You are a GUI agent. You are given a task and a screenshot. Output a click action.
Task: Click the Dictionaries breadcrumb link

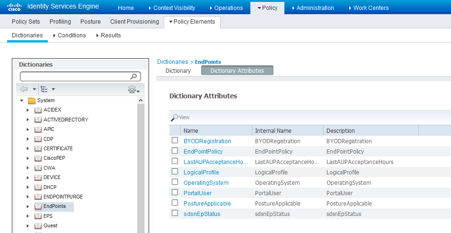tap(172, 62)
